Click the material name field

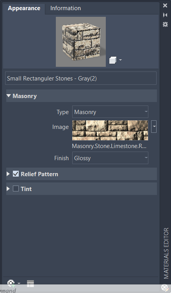pyautogui.click(x=81, y=78)
